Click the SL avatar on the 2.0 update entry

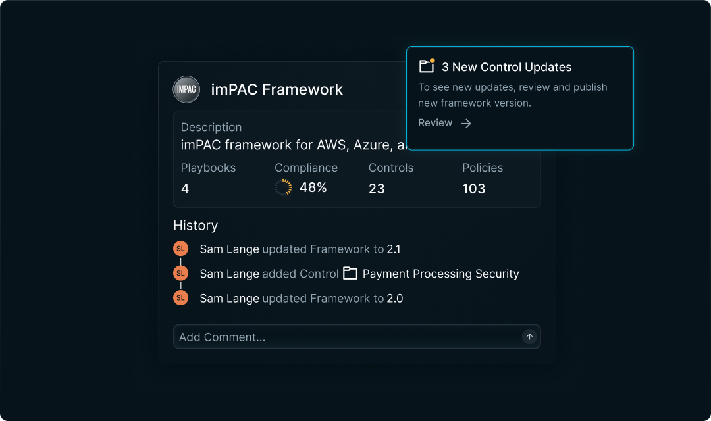tap(180, 298)
